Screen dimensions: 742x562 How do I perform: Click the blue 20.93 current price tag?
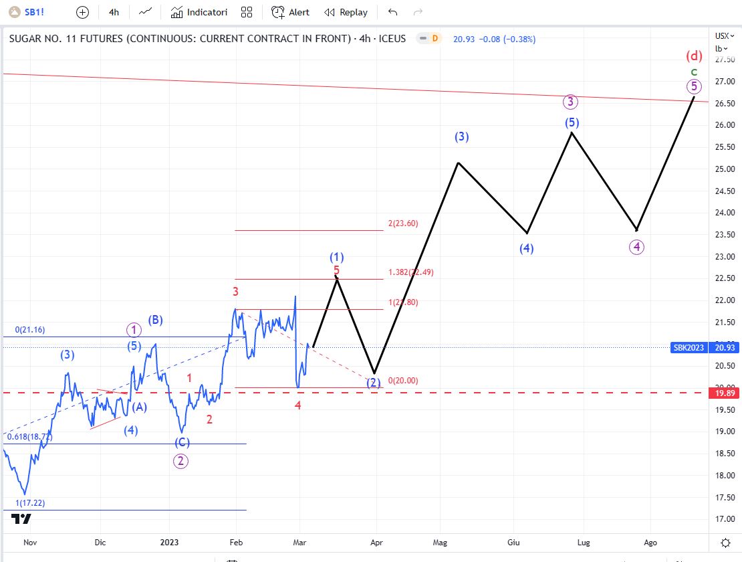[725, 347]
